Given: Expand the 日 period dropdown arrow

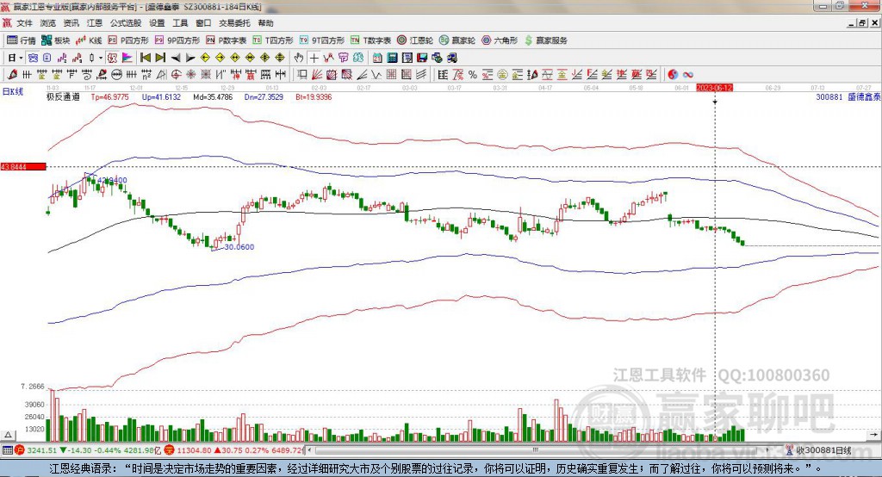Looking at the screenshot, I should (22, 58).
